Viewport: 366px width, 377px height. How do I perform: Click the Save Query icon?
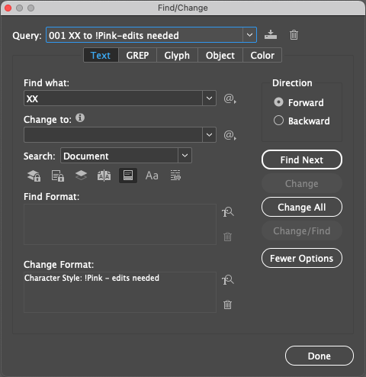coord(271,34)
